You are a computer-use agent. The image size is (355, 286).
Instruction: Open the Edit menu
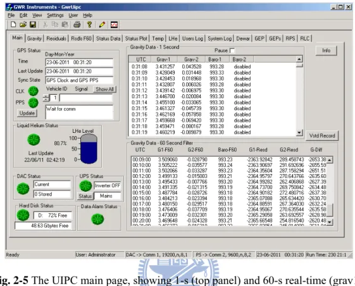pyautogui.click(x=23, y=15)
